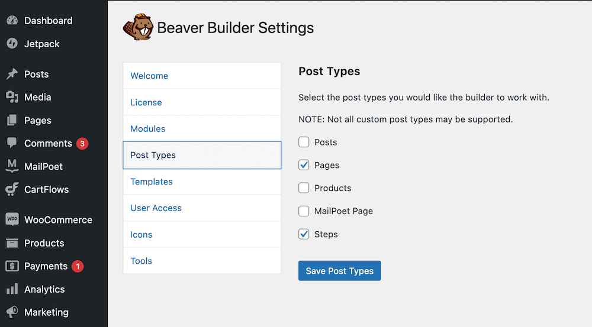Tick the MailPoet Page checkbox
Viewport: 592px width, 327px height.
coord(304,211)
